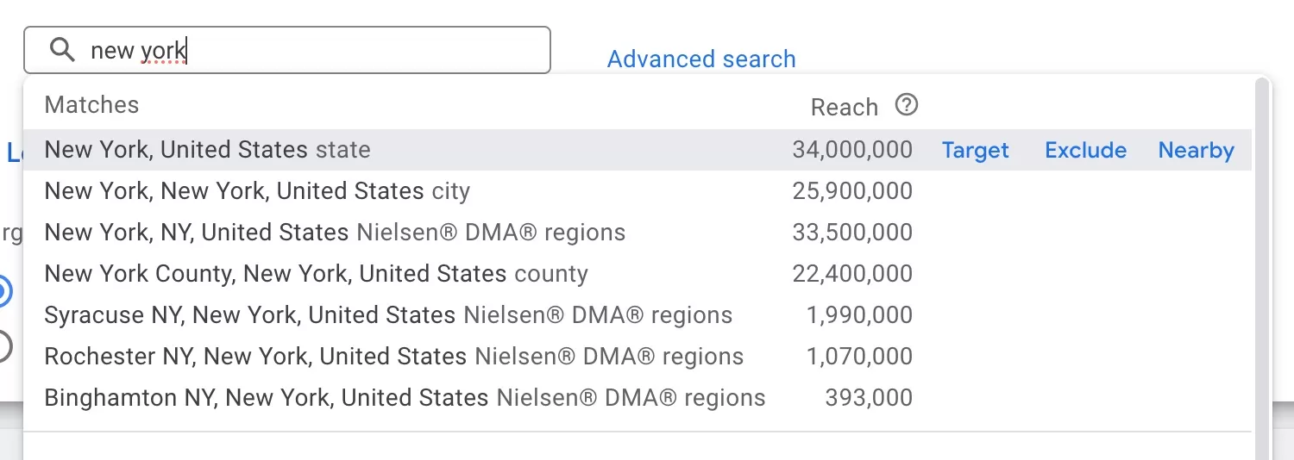Show Nearby locations for New York state
Screen dimensions: 1294x460
tap(1196, 150)
